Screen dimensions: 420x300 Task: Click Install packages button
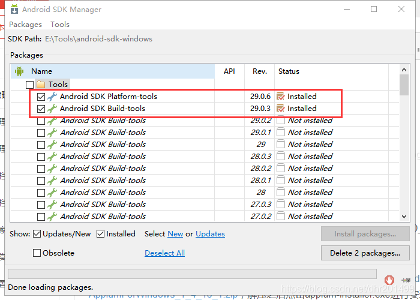click(x=365, y=234)
